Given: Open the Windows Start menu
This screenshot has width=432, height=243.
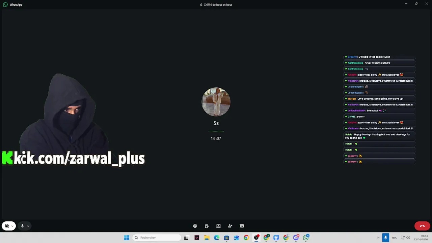Looking at the screenshot, I should (x=127, y=238).
